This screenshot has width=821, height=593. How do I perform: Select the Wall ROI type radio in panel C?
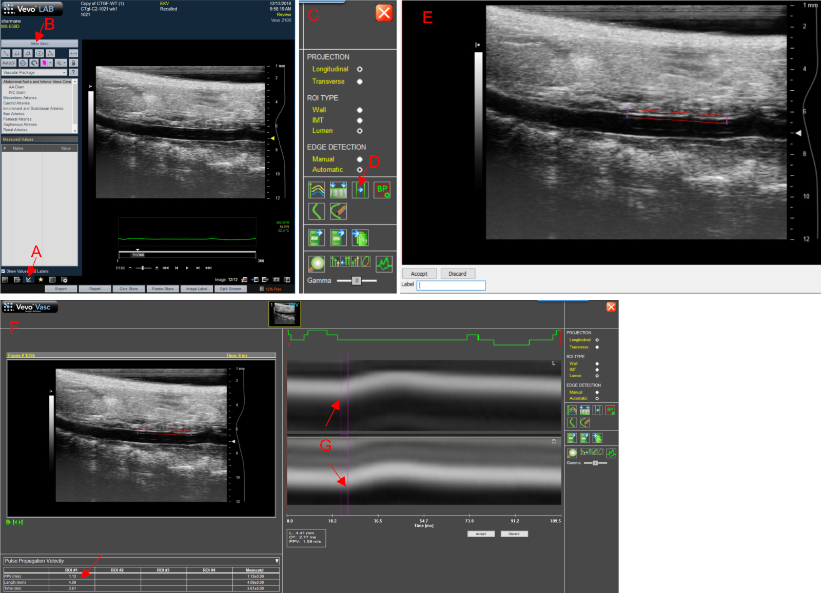point(360,110)
